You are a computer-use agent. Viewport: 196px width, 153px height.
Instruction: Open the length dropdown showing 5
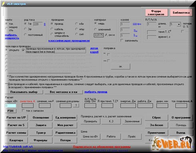pyautogui.click(x=179, y=24)
